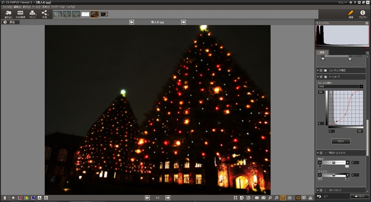Click the tone curve upper control point
This screenshot has height=202, width=371.
[x=352, y=95]
